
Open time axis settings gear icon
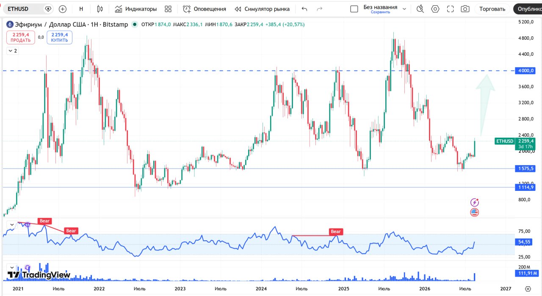click(x=528, y=289)
